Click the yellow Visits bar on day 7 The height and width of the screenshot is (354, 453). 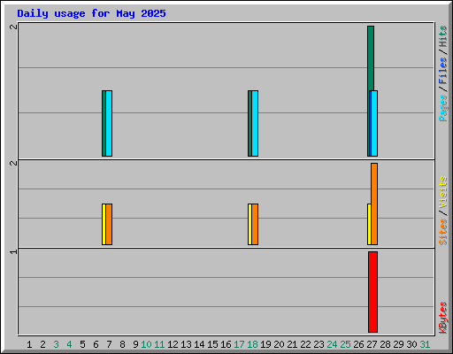click(104, 224)
